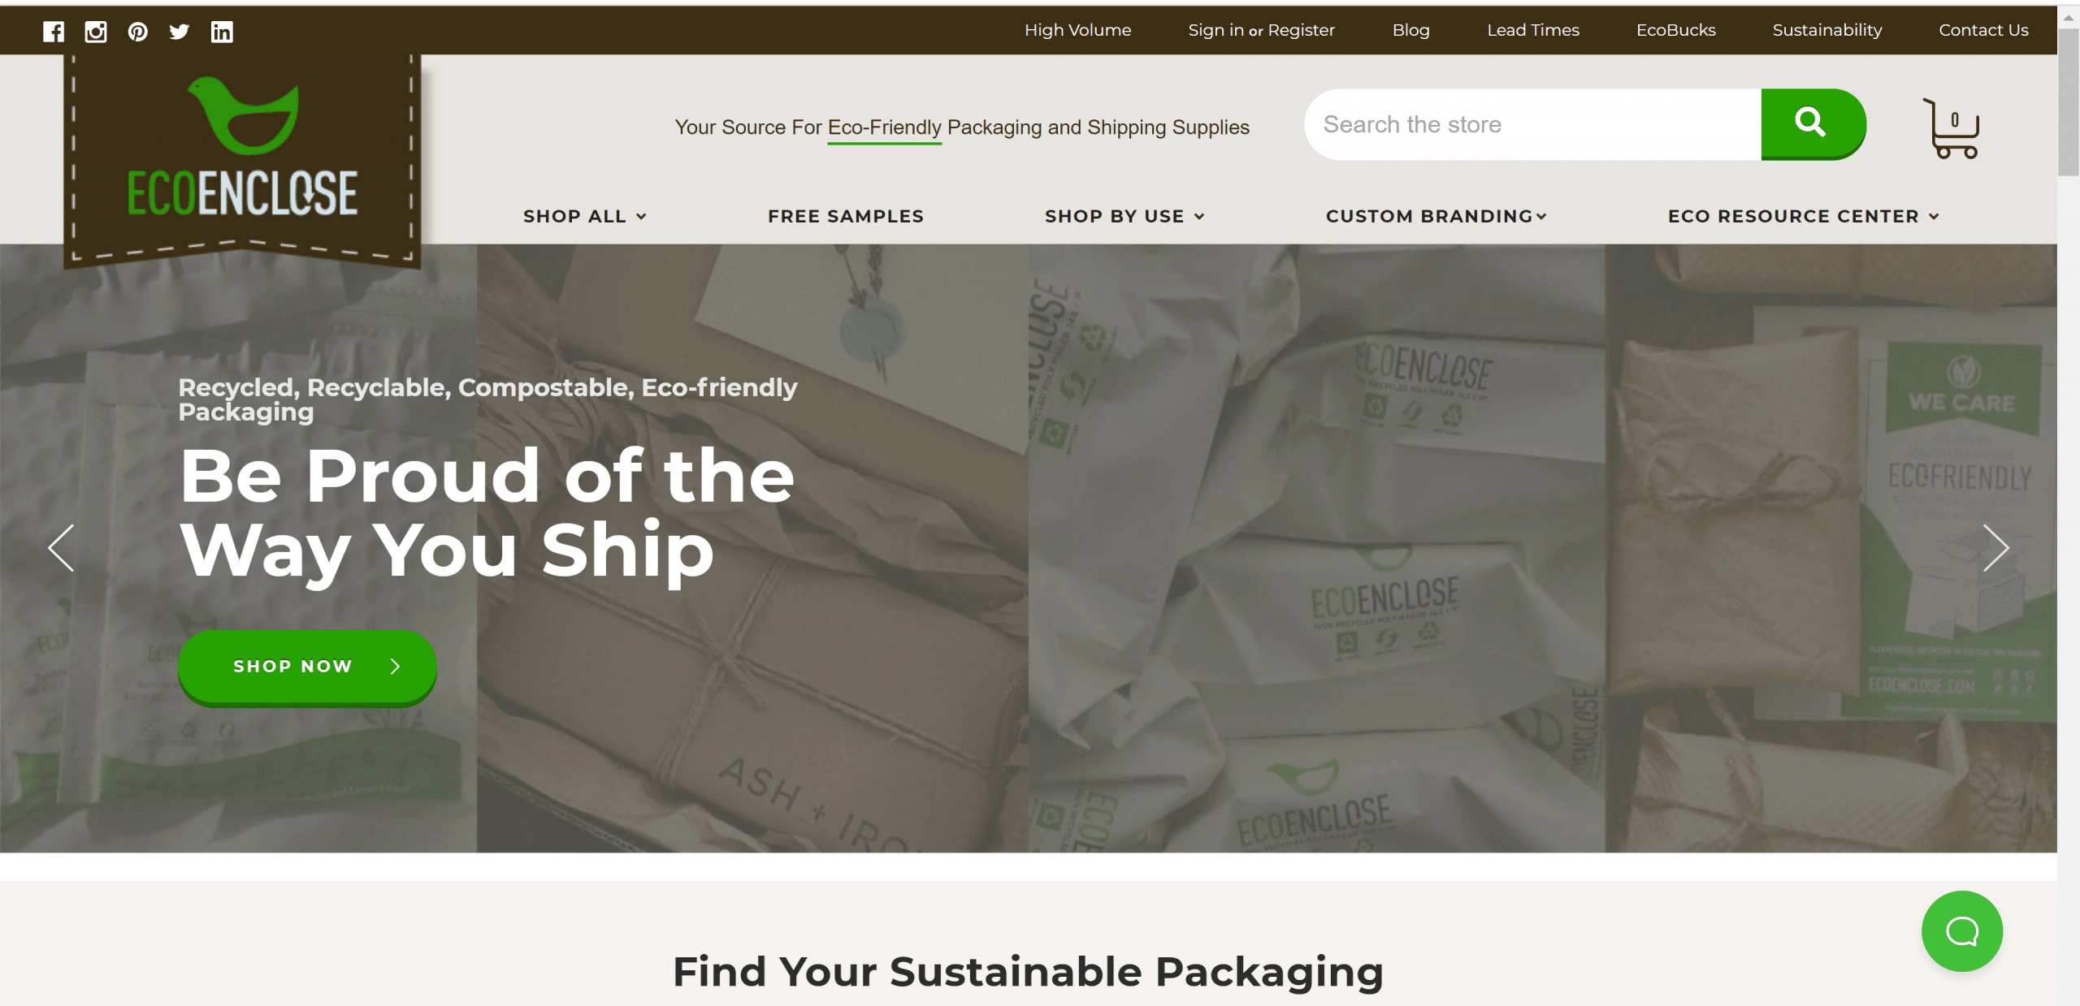The image size is (2080, 1006).
Task: Open the green chat bubble widget
Action: point(1962,931)
